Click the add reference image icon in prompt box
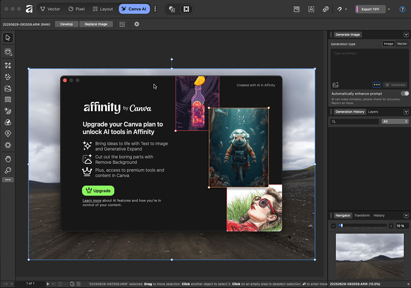Image resolution: width=411 pixels, height=288 pixels. 335,85
